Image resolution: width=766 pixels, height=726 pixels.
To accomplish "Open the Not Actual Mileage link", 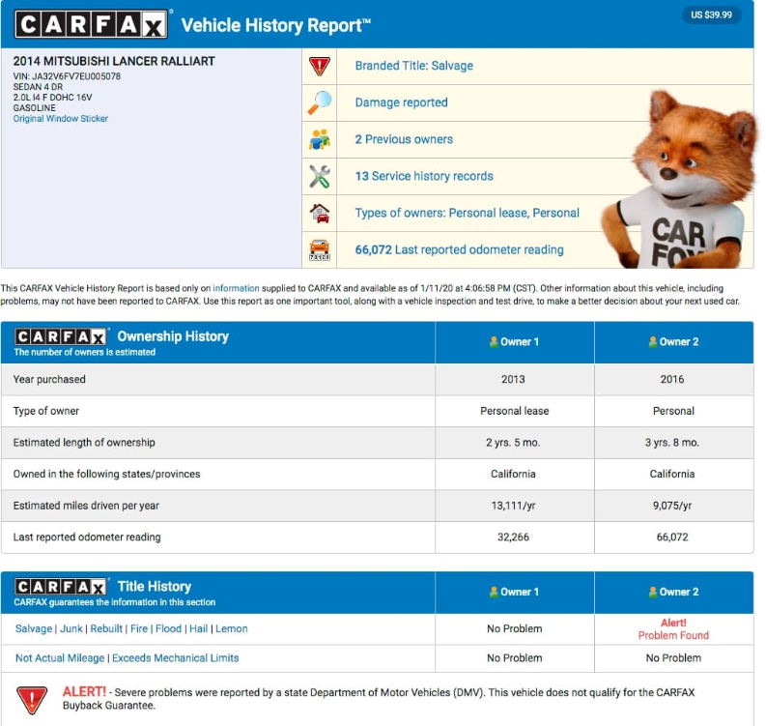I will pyautogui.click(x=60, y=657).
